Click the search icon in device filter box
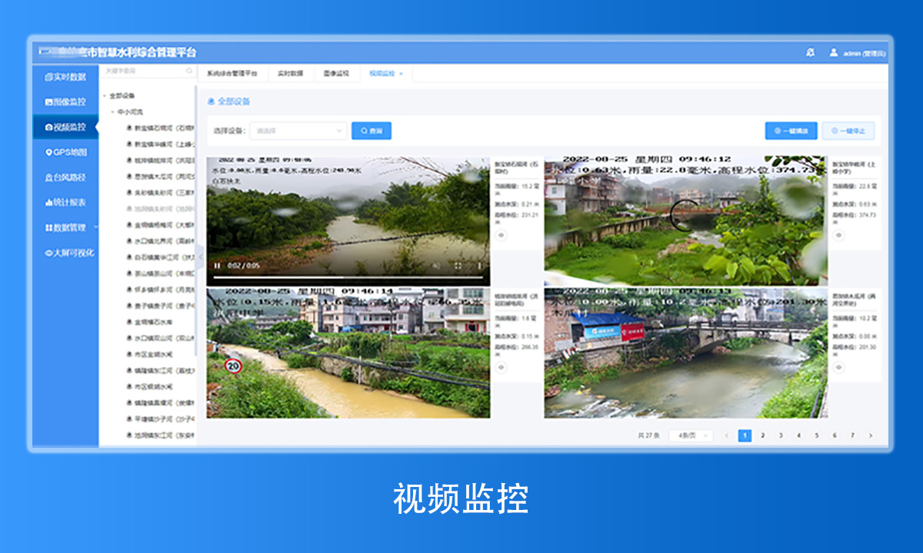 [x=189, y=71]
